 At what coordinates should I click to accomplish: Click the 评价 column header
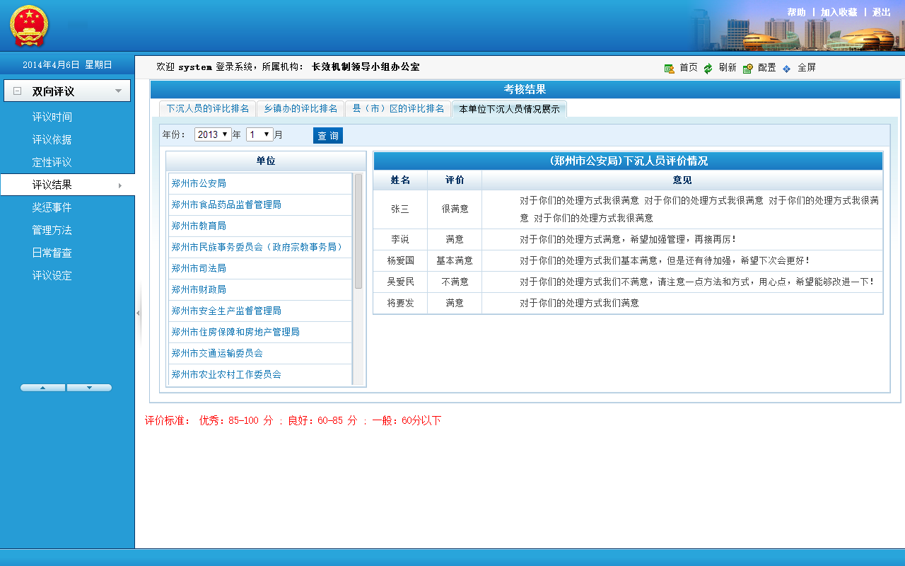click(x=455, y=180)
